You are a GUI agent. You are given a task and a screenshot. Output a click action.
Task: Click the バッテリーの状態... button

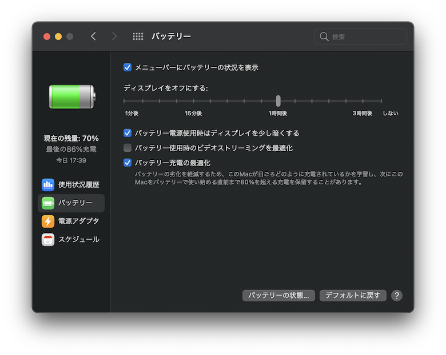coord(278,296)
